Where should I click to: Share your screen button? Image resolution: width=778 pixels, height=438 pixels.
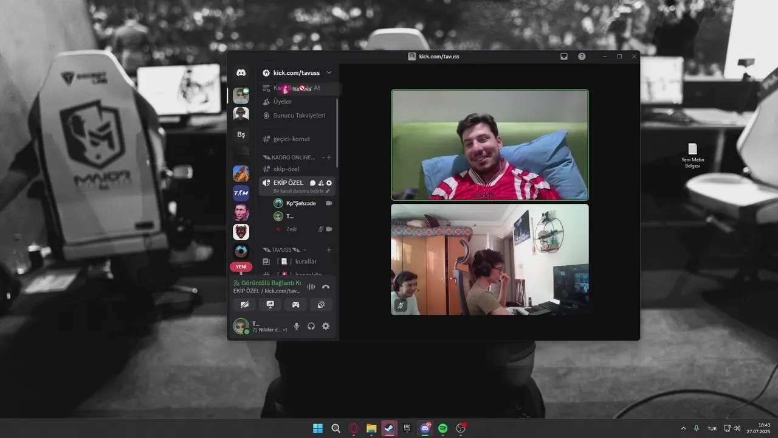[x=270, y=304]
